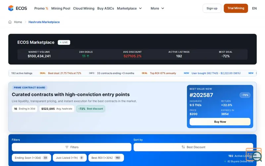Click ticker text 'Top ROI: 67% annually'
This screenshot has height=166, width=265.
click(163, 73)
